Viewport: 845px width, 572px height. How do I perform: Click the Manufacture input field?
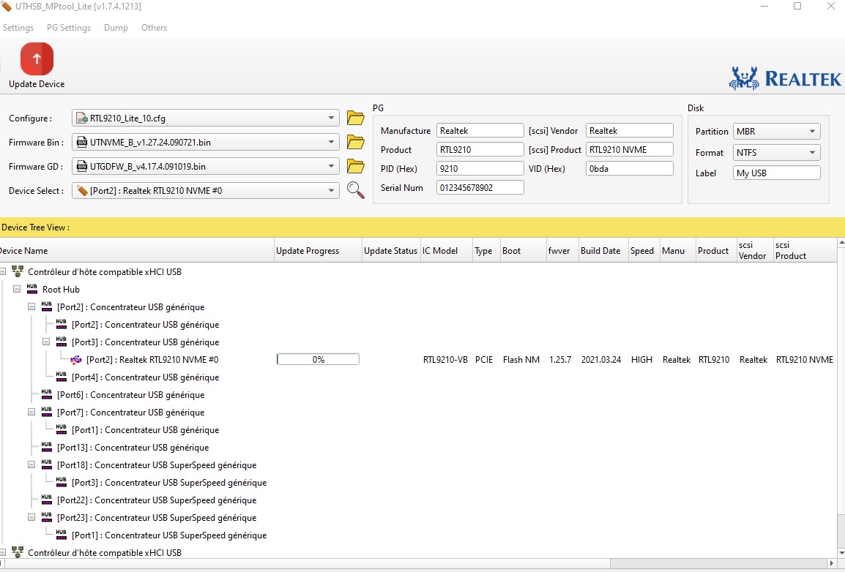coord(480,131)
